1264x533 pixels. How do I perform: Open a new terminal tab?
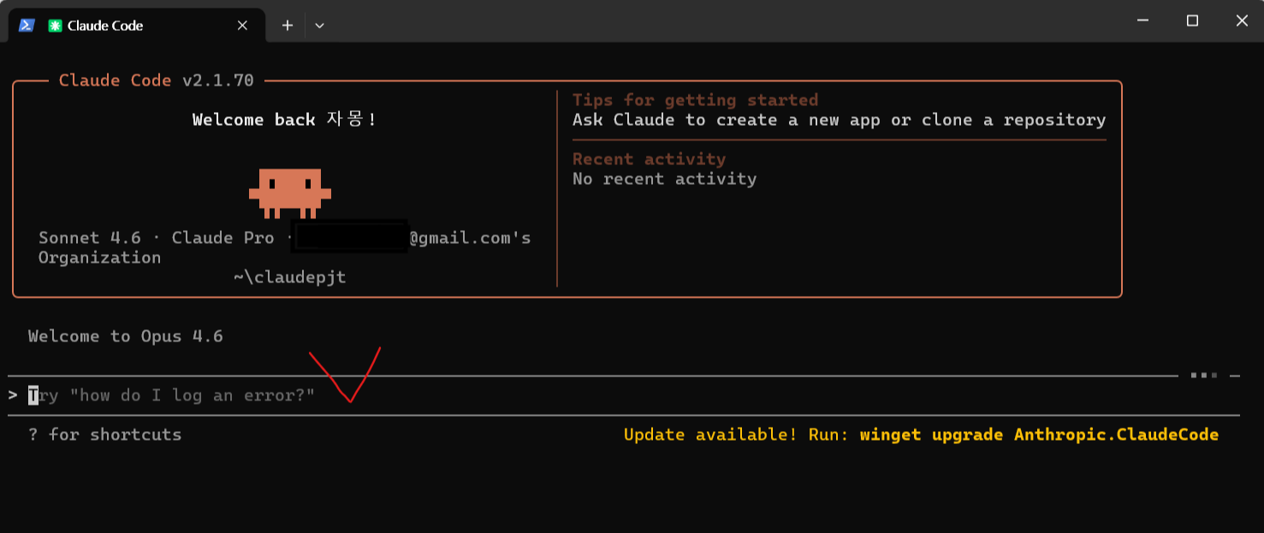click(x=288, y=26)
